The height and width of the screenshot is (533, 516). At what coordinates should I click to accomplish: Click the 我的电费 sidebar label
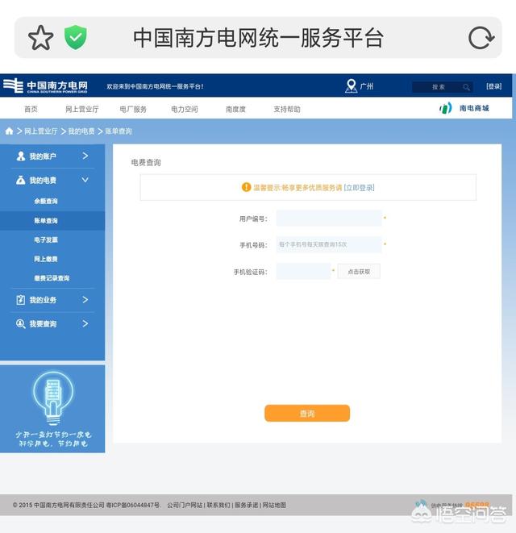click(x=43, y=181)
